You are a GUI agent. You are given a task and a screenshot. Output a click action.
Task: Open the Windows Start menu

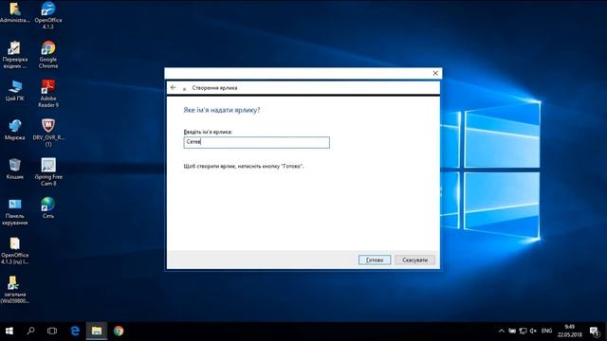click(9, 331)
